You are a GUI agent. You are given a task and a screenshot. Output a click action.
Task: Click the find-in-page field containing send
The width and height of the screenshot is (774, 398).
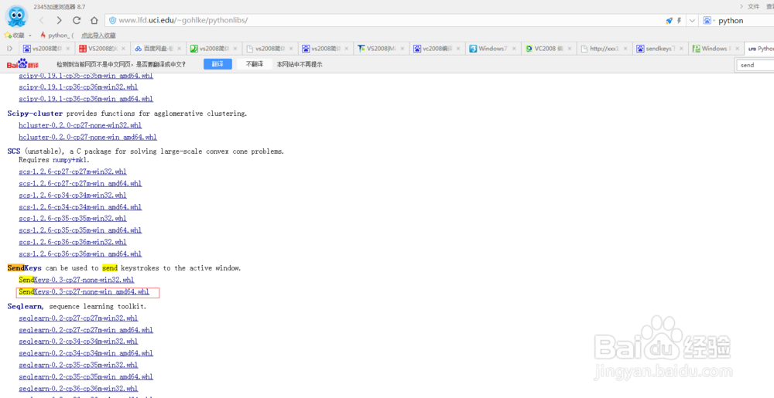[755, 65]
